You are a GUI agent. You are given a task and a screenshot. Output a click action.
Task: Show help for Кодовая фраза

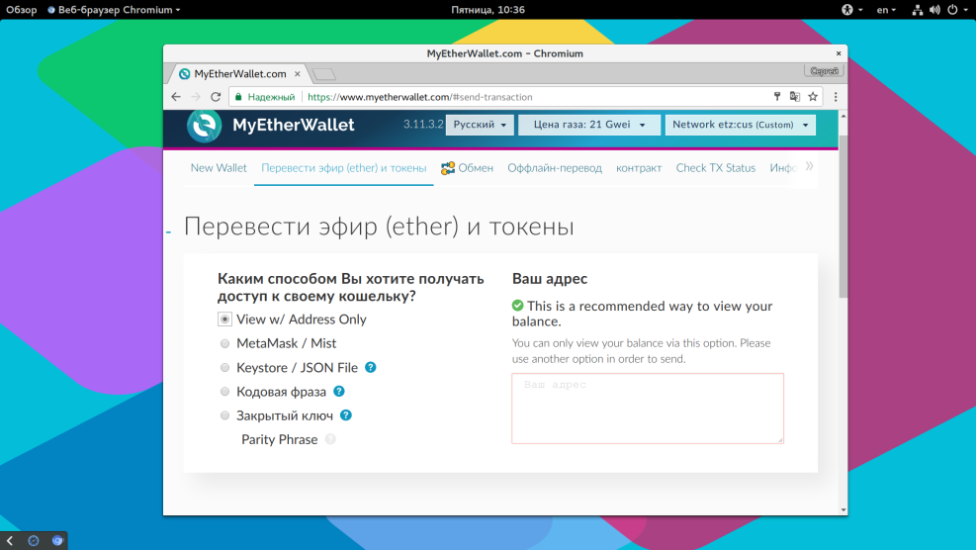338,391
